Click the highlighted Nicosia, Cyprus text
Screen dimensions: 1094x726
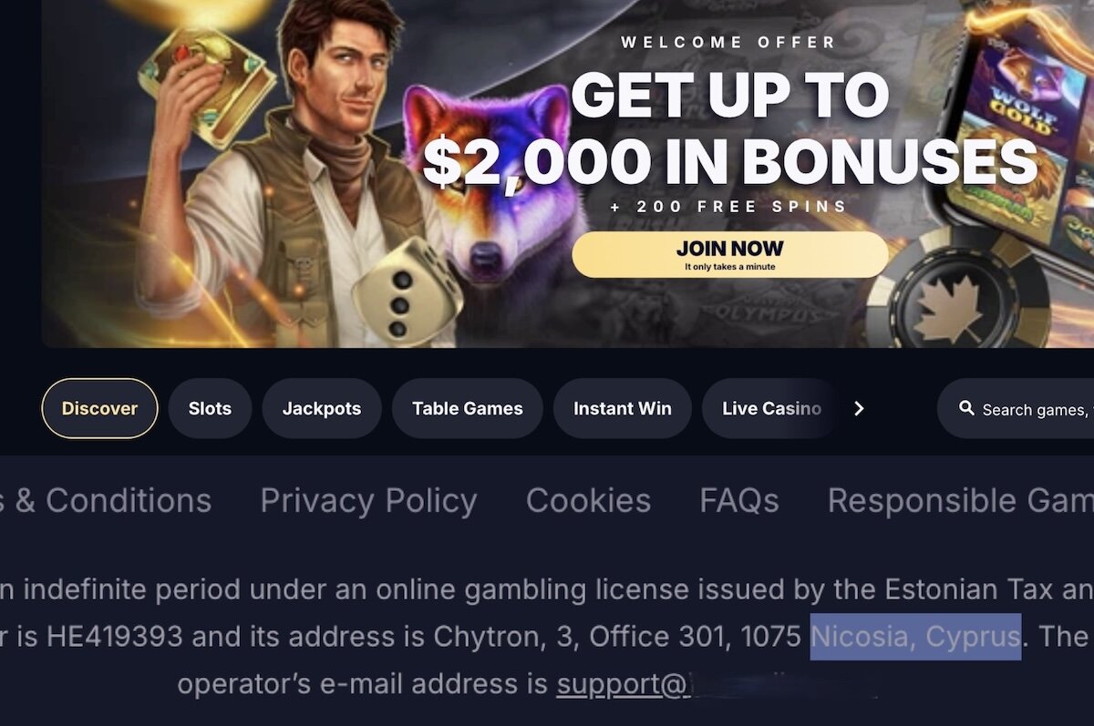(x=915, y=636)
